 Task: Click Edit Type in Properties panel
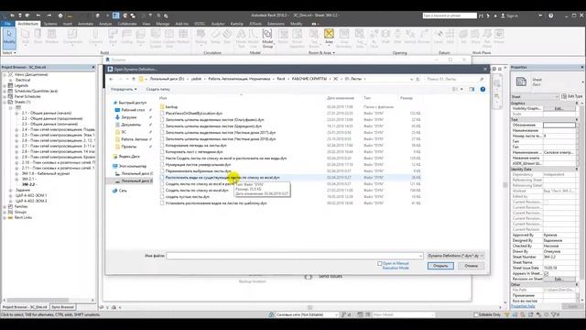coord(572,96)
